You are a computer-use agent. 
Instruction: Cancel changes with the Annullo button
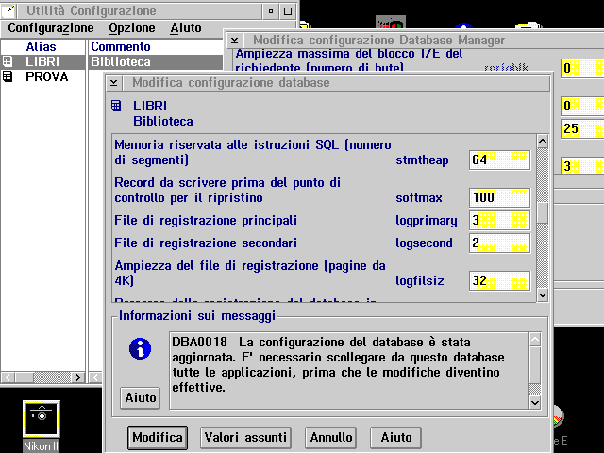tap(331, 437)
